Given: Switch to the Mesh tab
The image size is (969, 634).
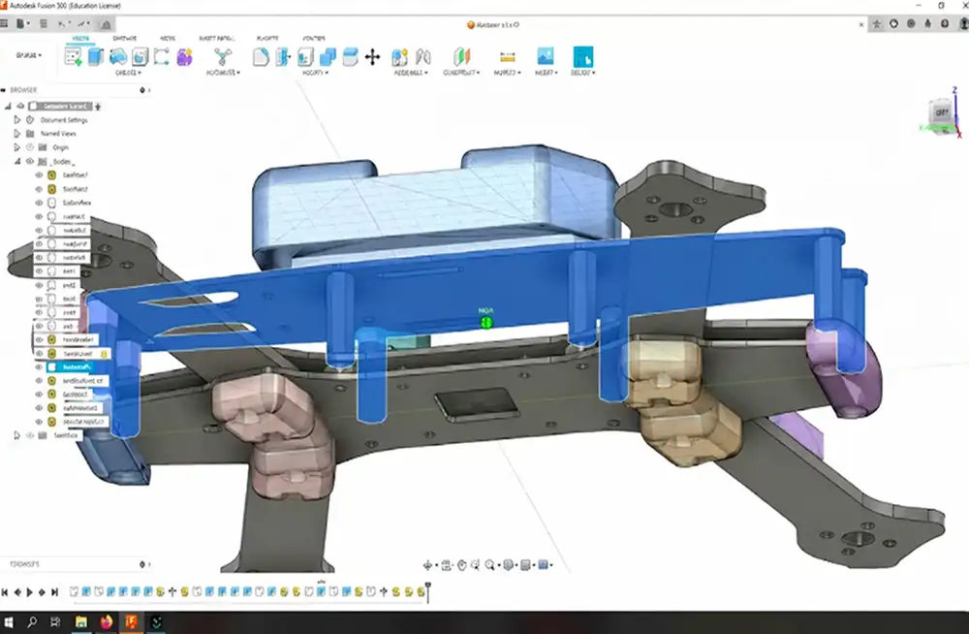Looking at the screenshot, I should 168,39.
